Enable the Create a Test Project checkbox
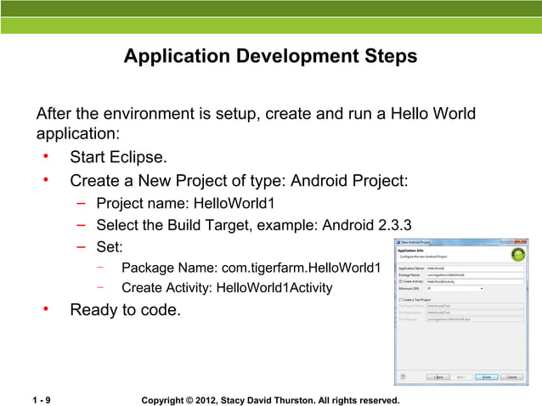The width and height of the screenshot is (542, 406). 399,299
